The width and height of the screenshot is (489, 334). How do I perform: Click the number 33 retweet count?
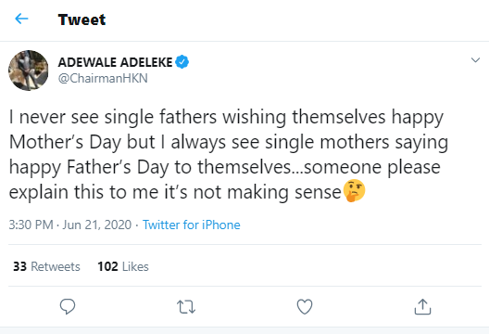(x=19, y=266)
